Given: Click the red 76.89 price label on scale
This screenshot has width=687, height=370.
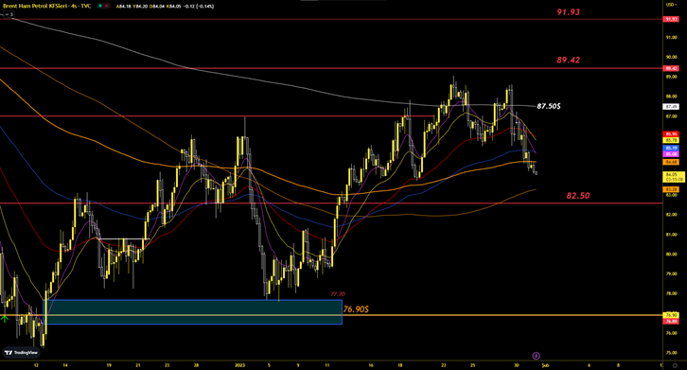Looking at the screenshot, I should 671,322.
